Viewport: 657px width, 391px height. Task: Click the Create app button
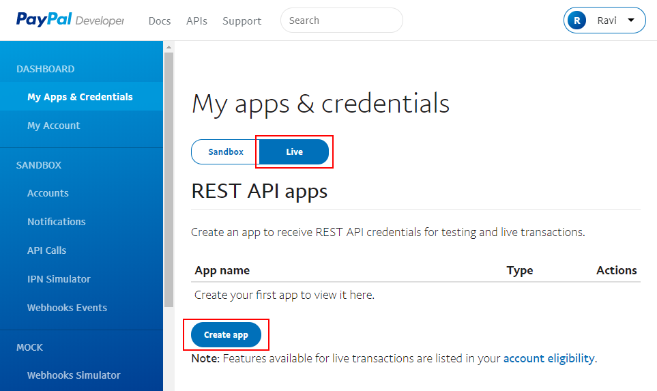226,334
